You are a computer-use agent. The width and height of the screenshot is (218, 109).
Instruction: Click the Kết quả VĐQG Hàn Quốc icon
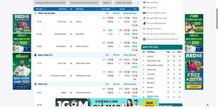[x=144, y=18]
